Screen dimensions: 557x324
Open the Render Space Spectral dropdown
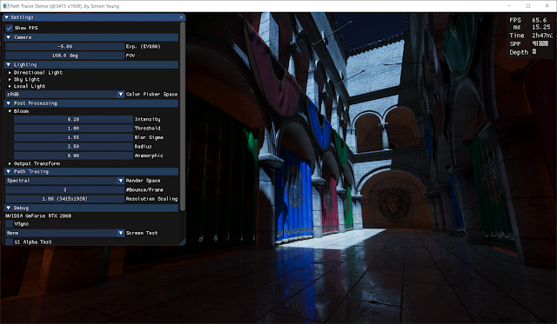point(64,181)
